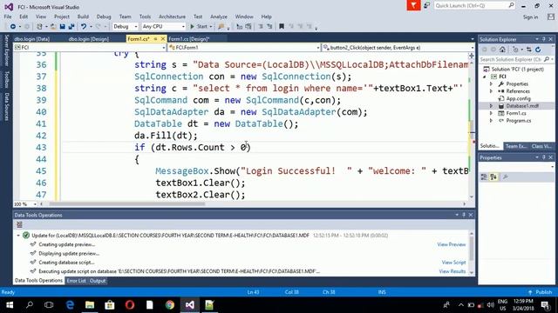The image size is (558, 313).
Task: Switch to the Error List tab
Action: [76, 281]
